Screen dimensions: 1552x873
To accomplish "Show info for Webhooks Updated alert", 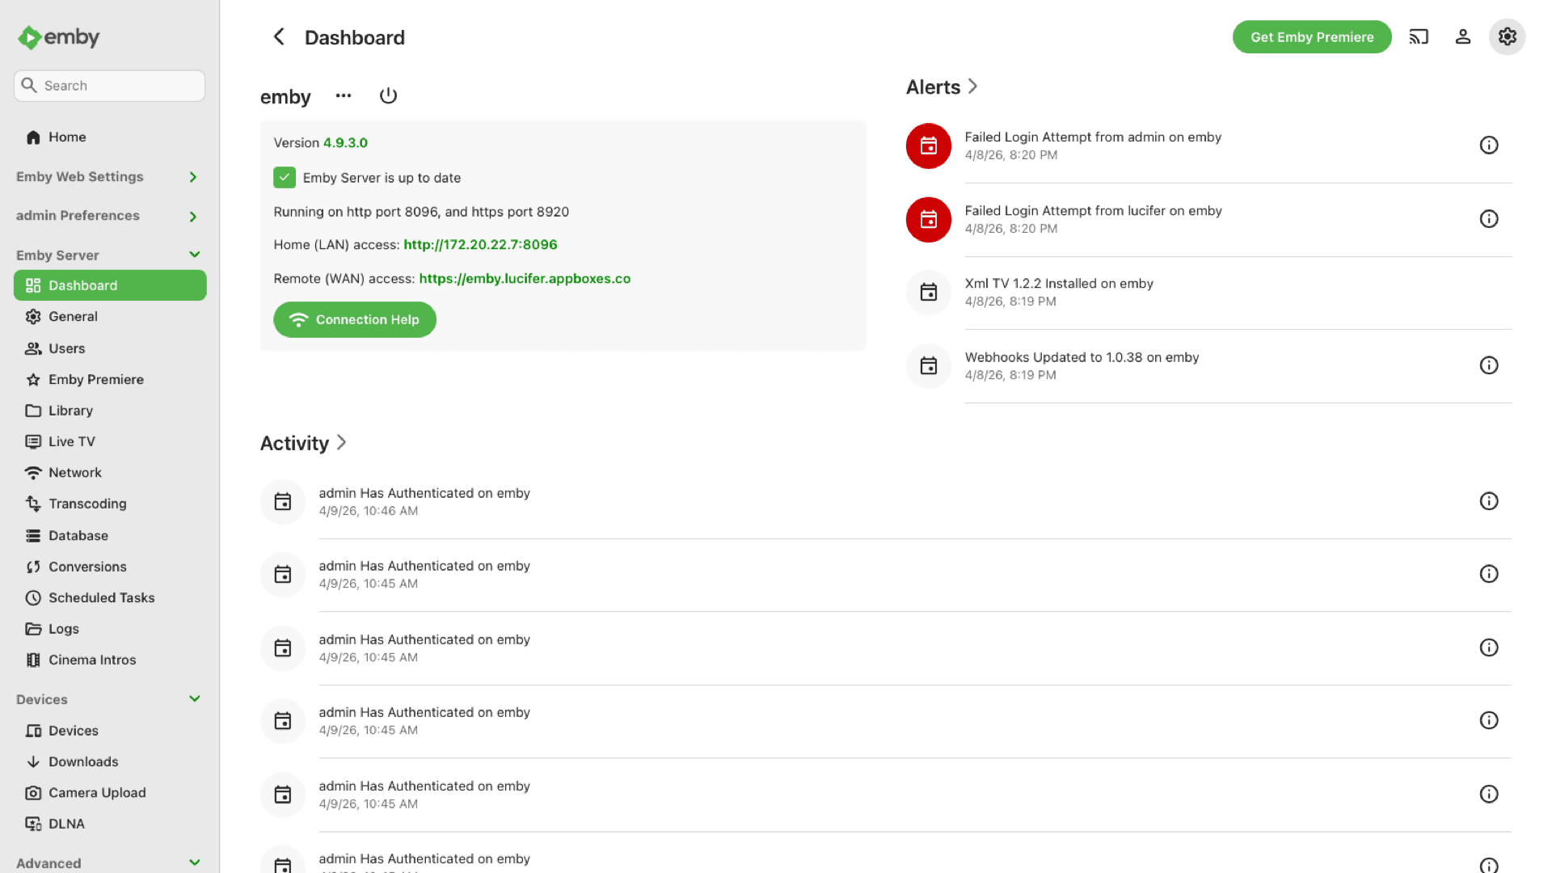I will [x=1489, y=365].
